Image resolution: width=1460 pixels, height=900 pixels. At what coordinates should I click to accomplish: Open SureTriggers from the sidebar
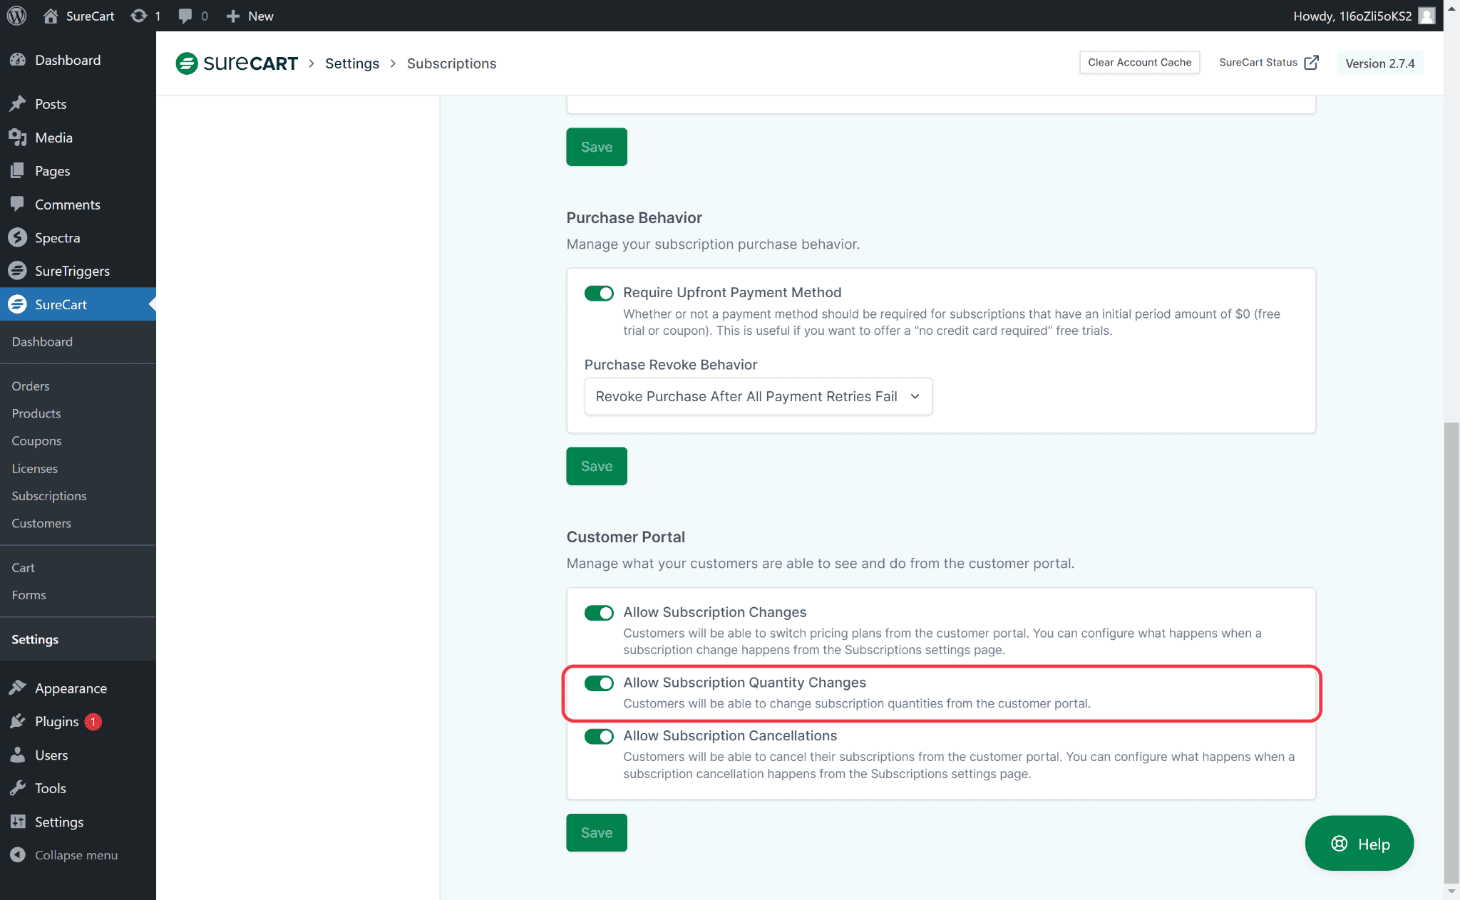71,271
